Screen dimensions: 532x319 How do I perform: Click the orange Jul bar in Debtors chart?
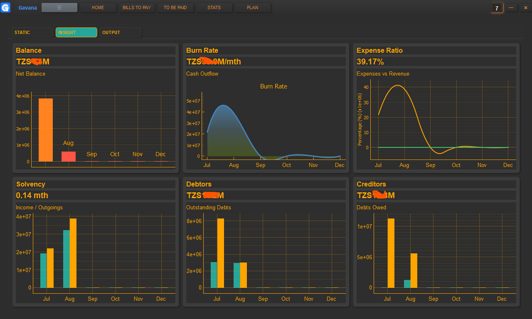click(221, 253)
